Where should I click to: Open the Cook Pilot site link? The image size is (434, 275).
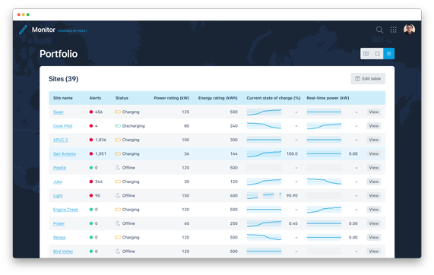point(62,126)
